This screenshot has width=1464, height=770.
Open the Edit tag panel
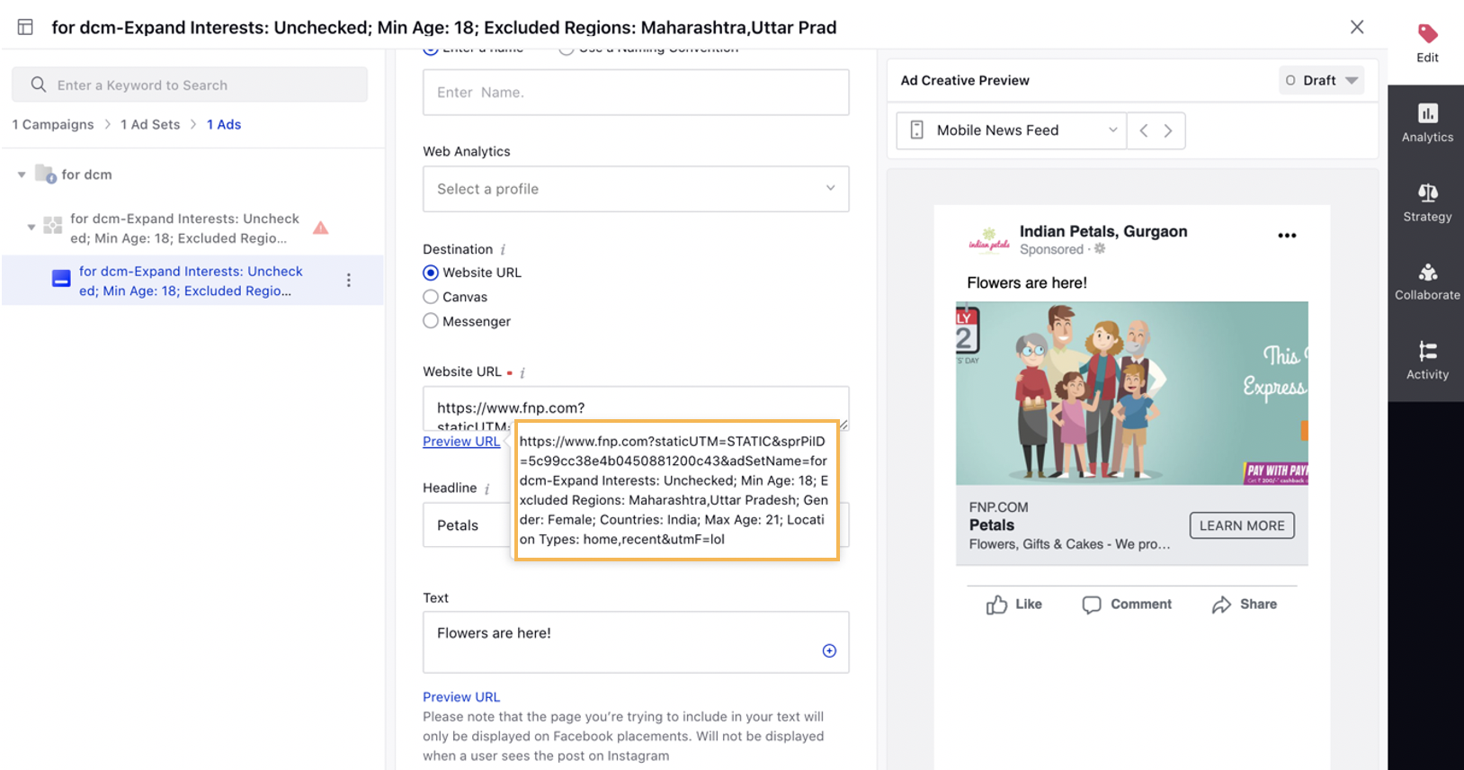[1427, 43]
